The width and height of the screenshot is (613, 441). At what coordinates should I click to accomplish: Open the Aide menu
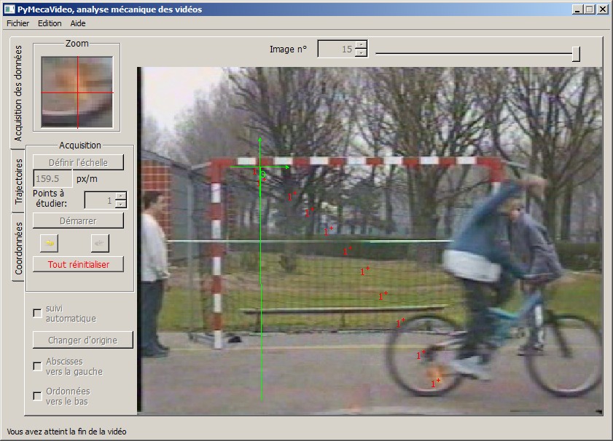tap(78, 23)
